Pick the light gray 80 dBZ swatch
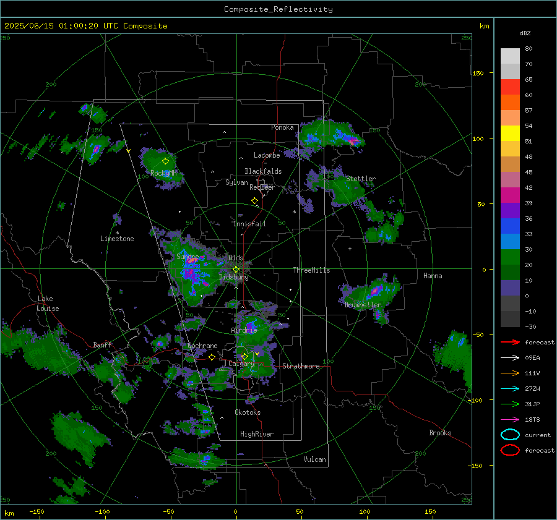The image size is (557, 520). 510,56
